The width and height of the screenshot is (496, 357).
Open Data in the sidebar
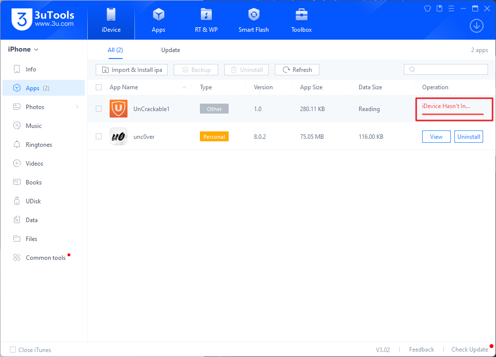44,220
